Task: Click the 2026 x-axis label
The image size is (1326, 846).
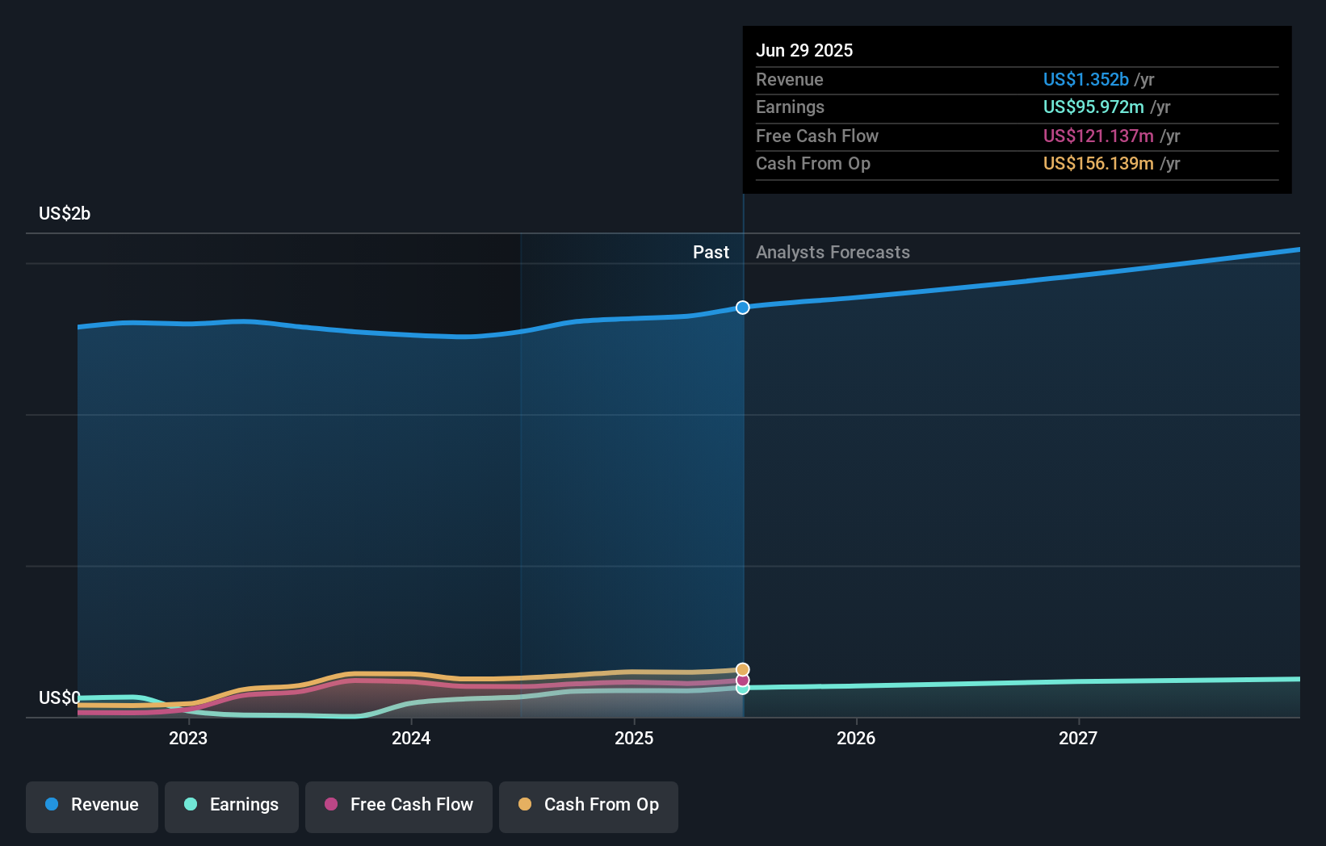Action: point(856,738)
